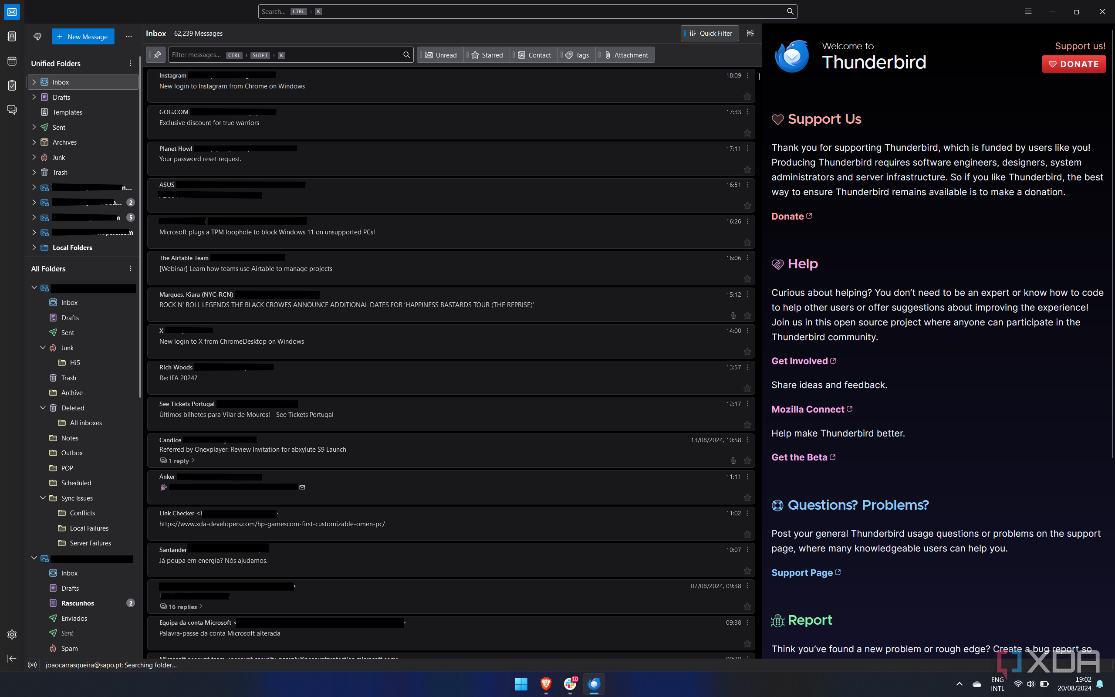Select the Hi5 folder under Junk
Image resolution: width=1115 pixels, height=697 pixels.
point(83,363)
